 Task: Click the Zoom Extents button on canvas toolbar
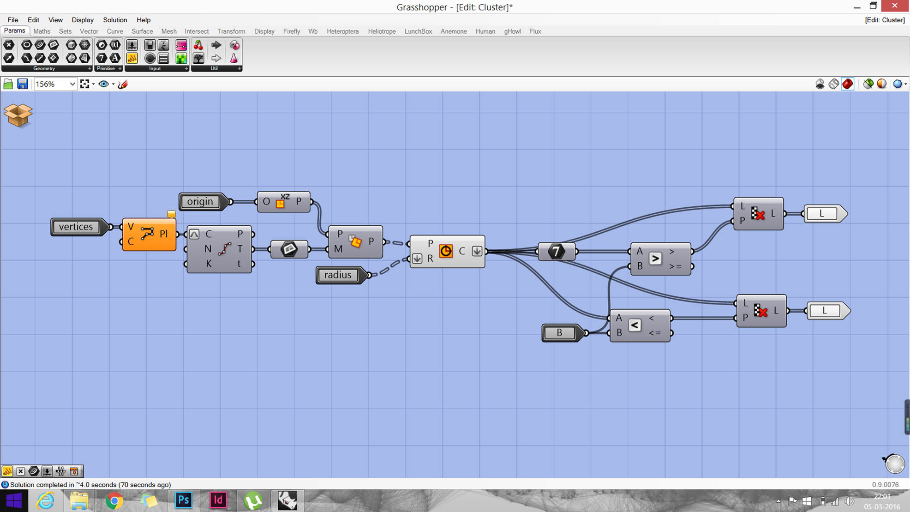tap(85, 84)
